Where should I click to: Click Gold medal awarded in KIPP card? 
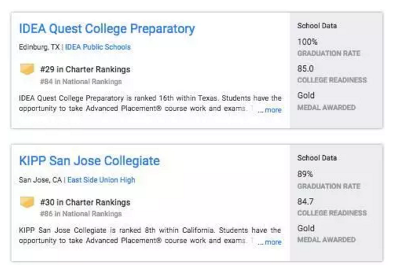[x=306, y=229]
